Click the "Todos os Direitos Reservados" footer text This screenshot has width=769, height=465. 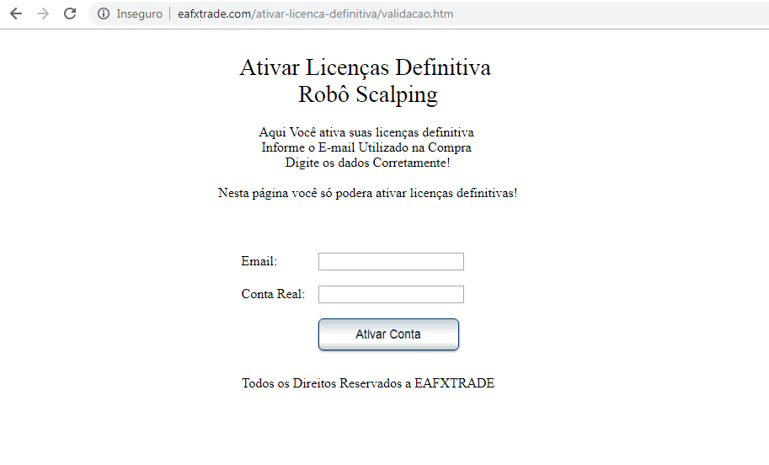[325, 383]
